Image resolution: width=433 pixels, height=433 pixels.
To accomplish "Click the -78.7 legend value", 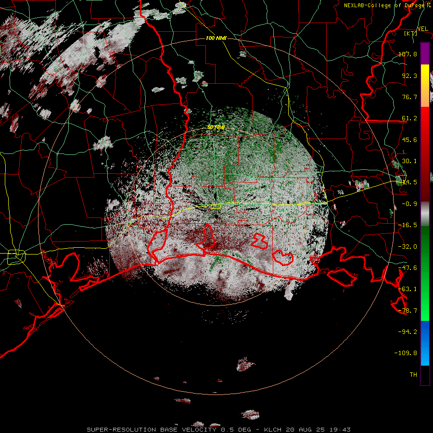I will pos(408,311).
